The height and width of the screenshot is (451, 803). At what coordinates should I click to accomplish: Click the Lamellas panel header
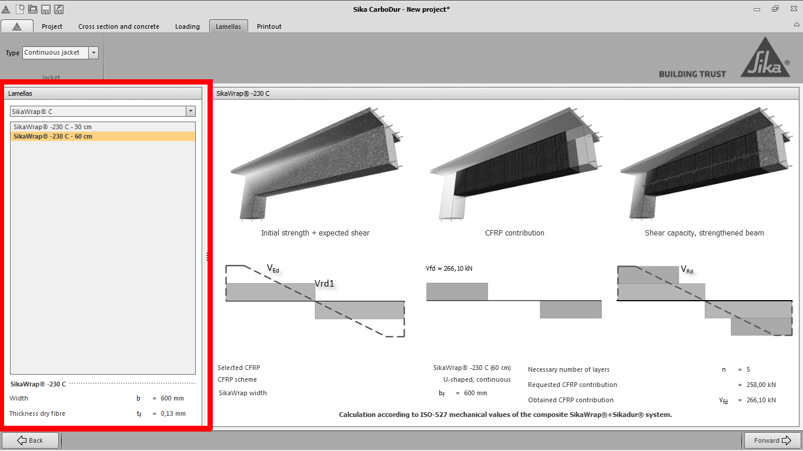click(x=103, y=93)
